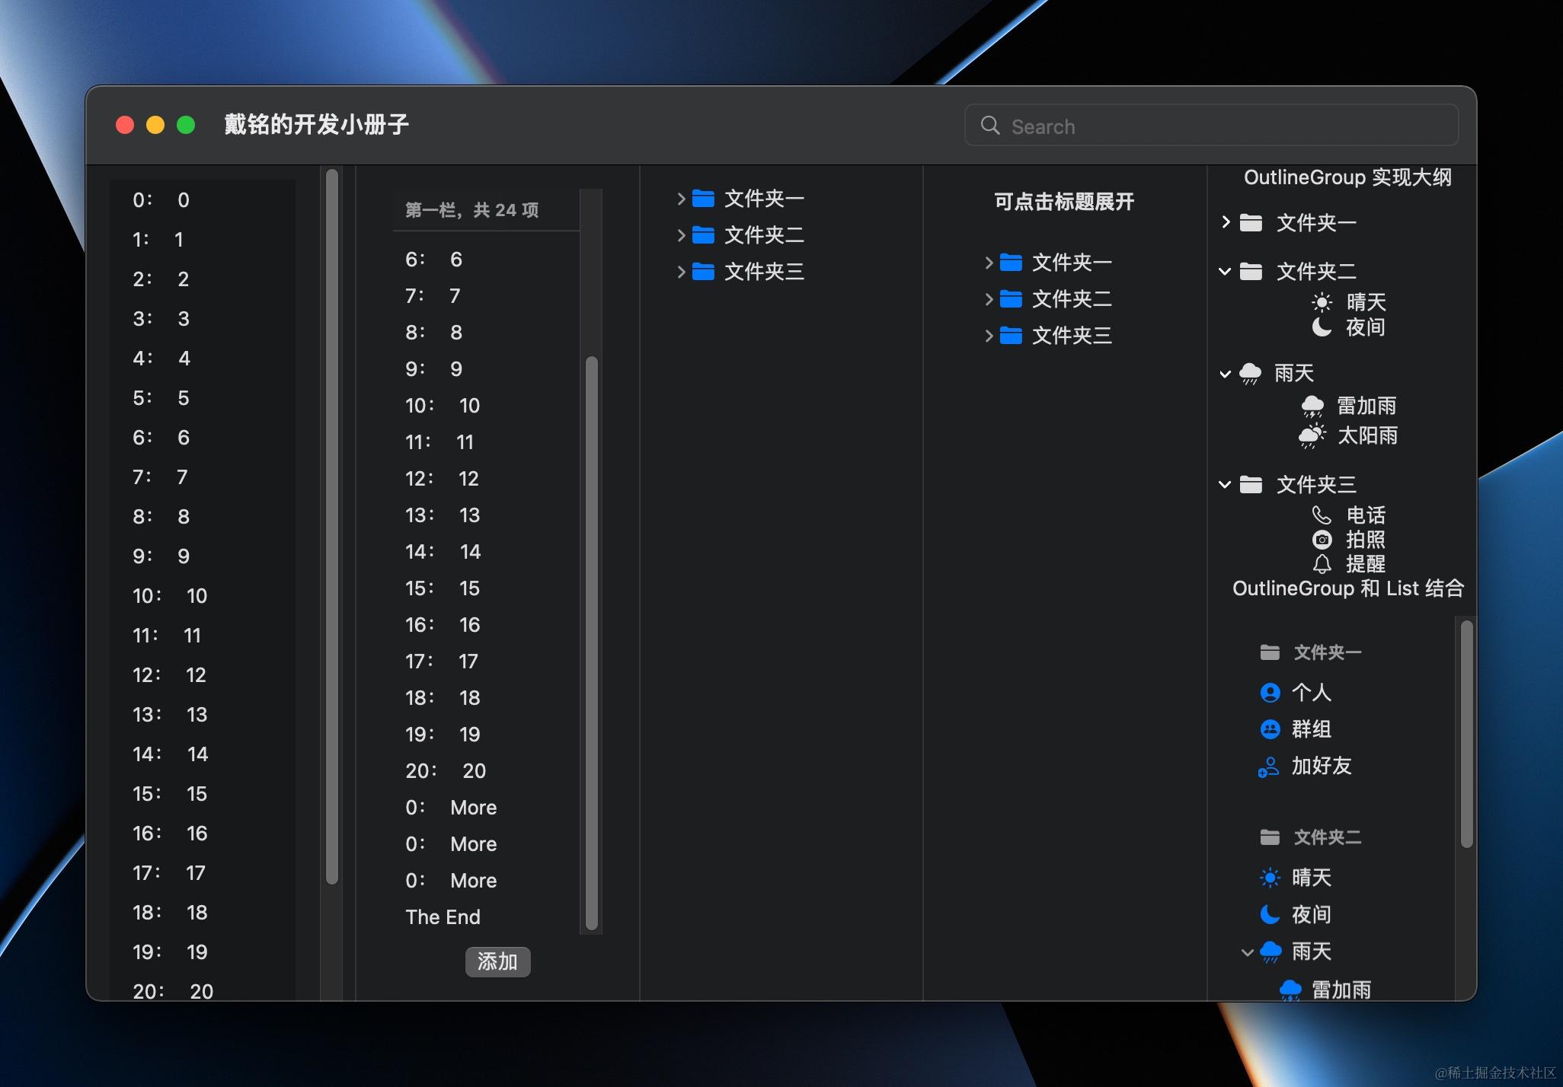Click the camera icon beside 拍照

1322,540
